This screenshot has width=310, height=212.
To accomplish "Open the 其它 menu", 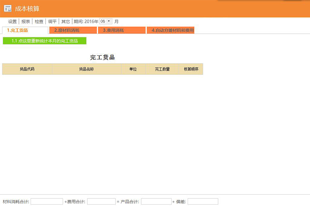I will click(x=65, y=21).
